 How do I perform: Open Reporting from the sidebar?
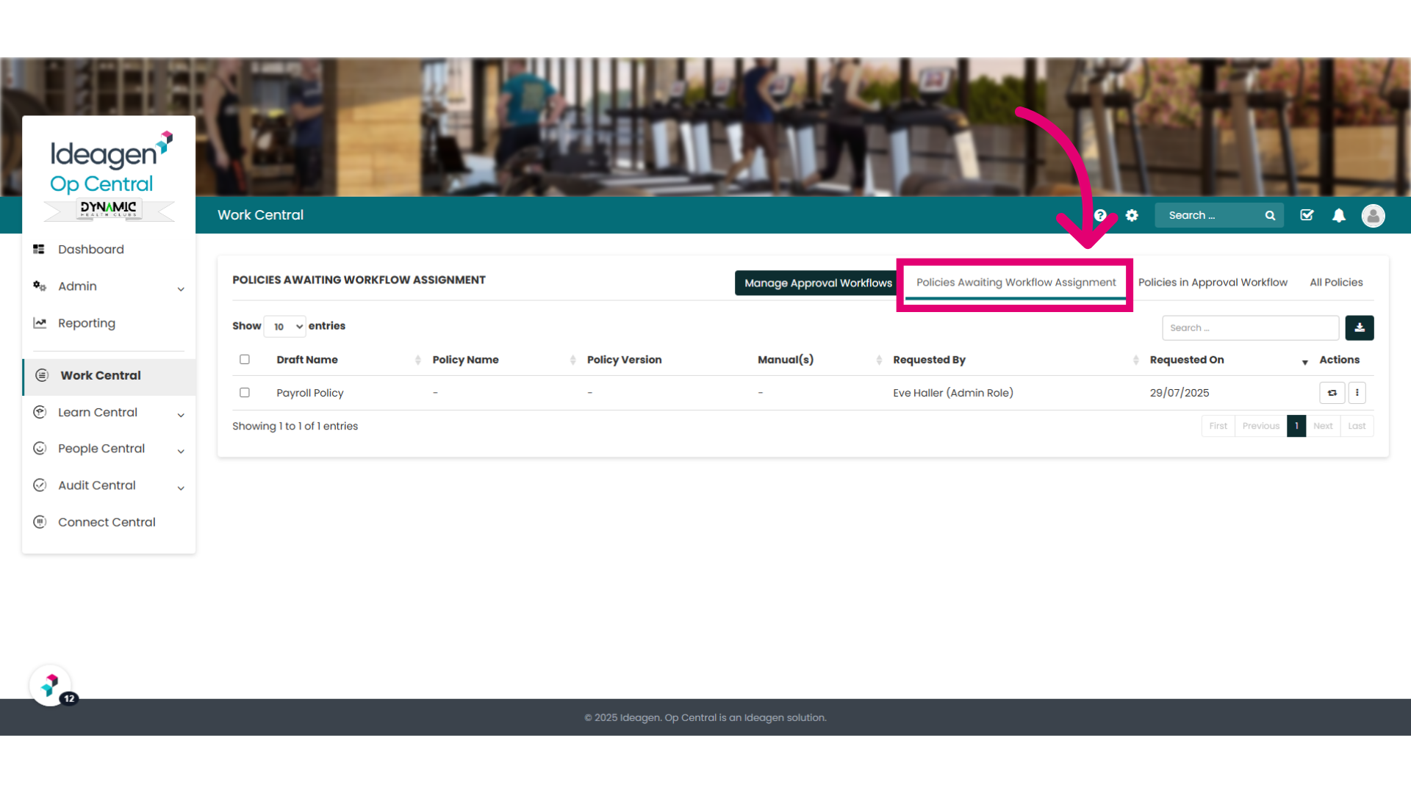(87, 323)
